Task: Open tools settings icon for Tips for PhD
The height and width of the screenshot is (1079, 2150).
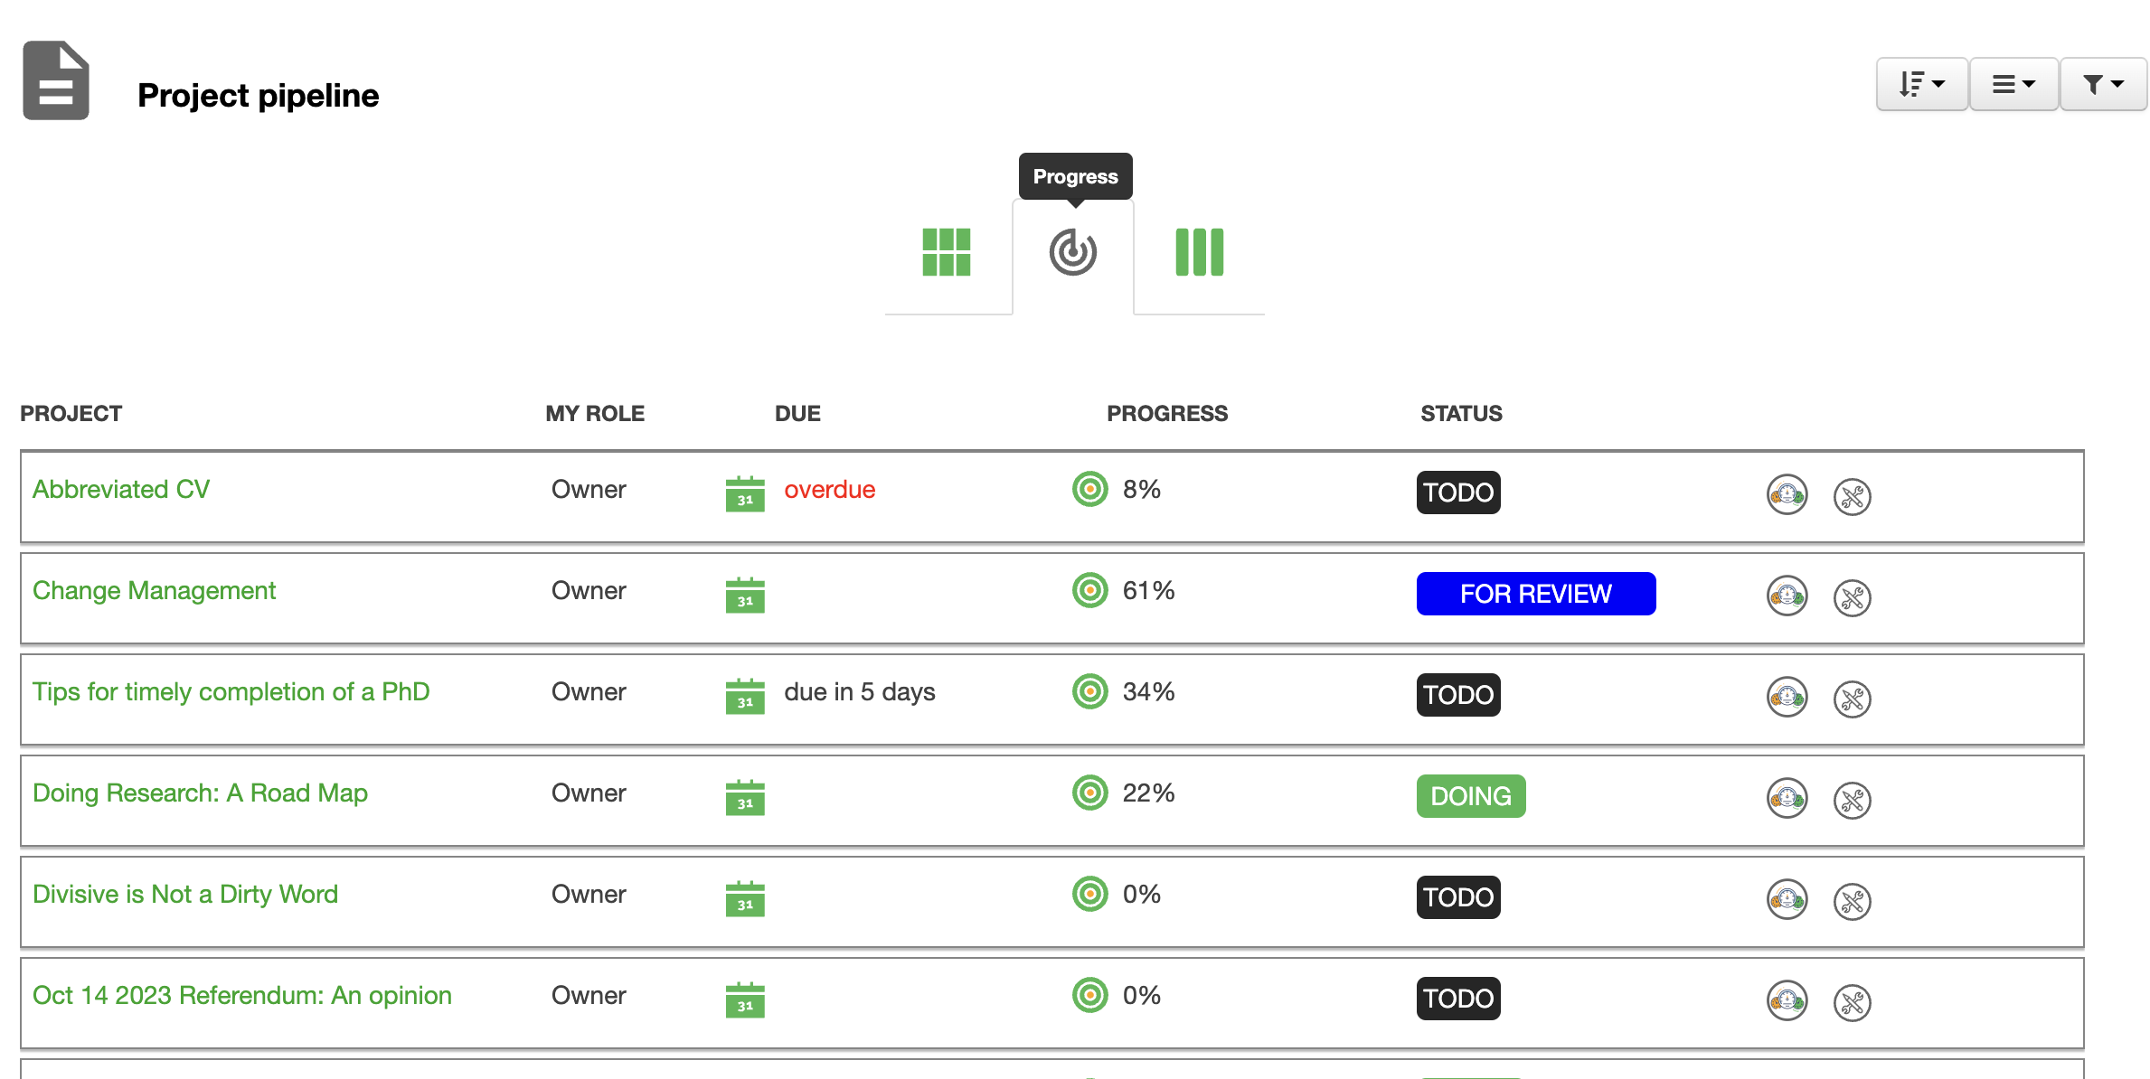Action: click(x=1853, y=699)
